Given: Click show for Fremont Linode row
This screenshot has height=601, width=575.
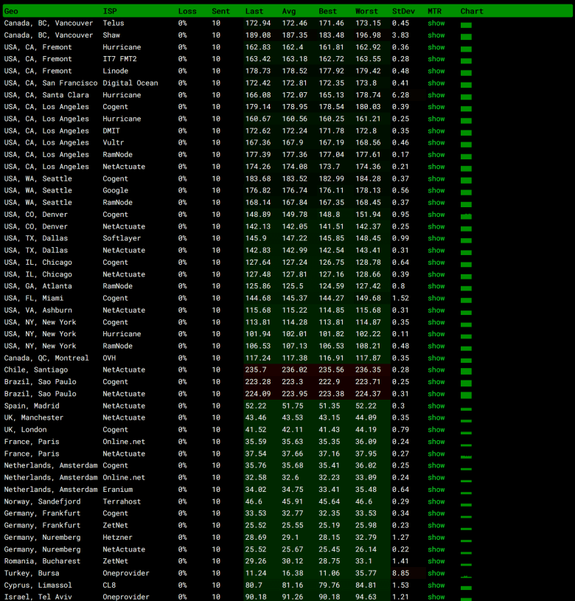Looking at the screenshot, I should tap(436, 71).
